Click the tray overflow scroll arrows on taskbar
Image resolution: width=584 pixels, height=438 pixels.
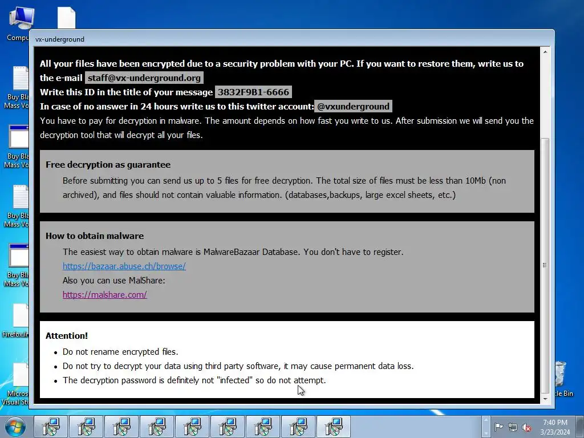point(485,427)
